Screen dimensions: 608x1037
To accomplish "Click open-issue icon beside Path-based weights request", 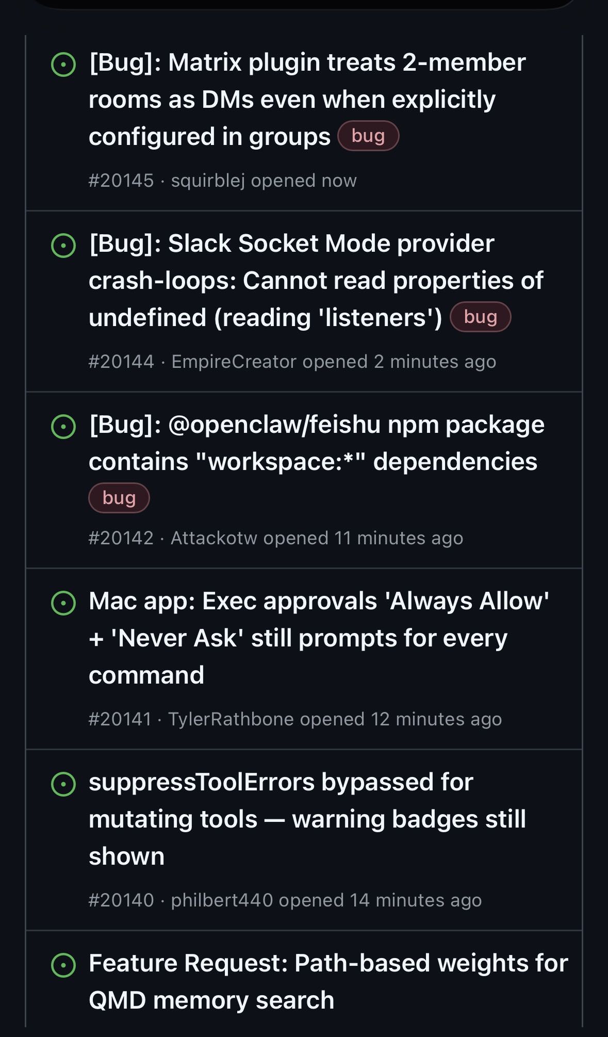I will coord(63,965).
